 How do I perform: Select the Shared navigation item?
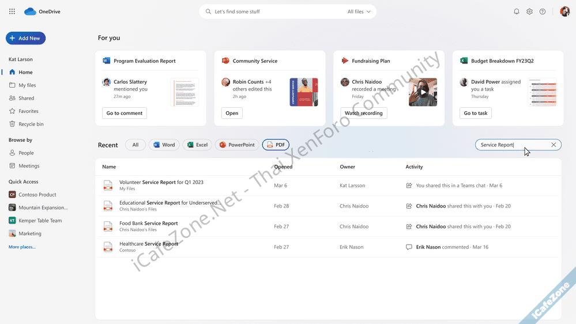(x=26, y=98)
